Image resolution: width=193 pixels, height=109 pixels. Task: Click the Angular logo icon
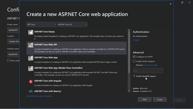(x=31, y=81)
